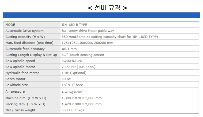Click the JIH-18D B TYPE value

pyautogui.click(x=74, y=25)
